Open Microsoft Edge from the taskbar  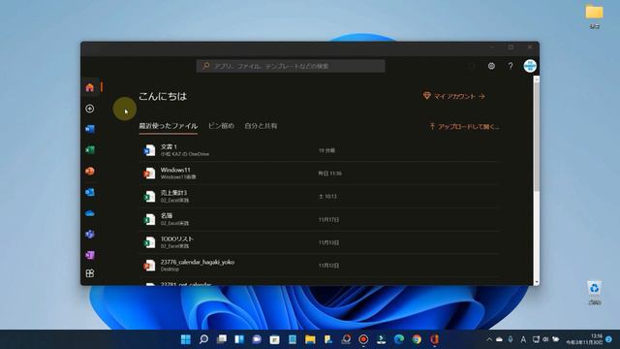click(x=399, y=339)
